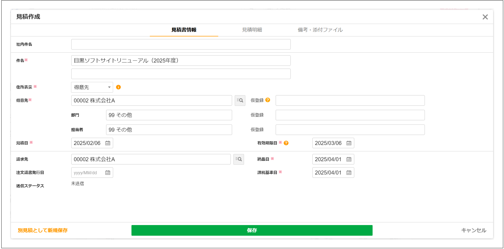Open the calendar picker for 課税基準日
504x249 pixels.
click(349, 172)
